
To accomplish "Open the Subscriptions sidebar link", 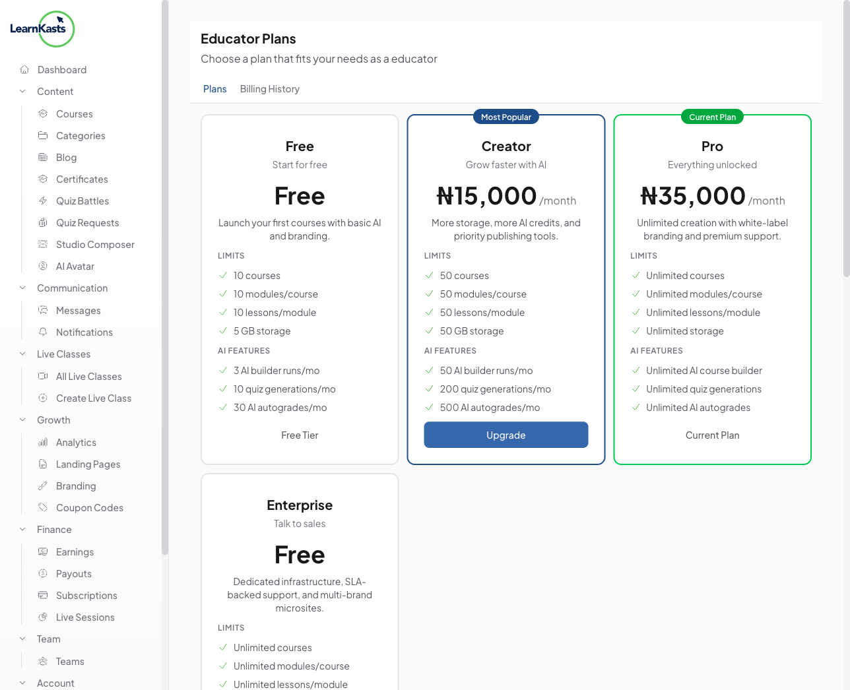I will (86, 595).
